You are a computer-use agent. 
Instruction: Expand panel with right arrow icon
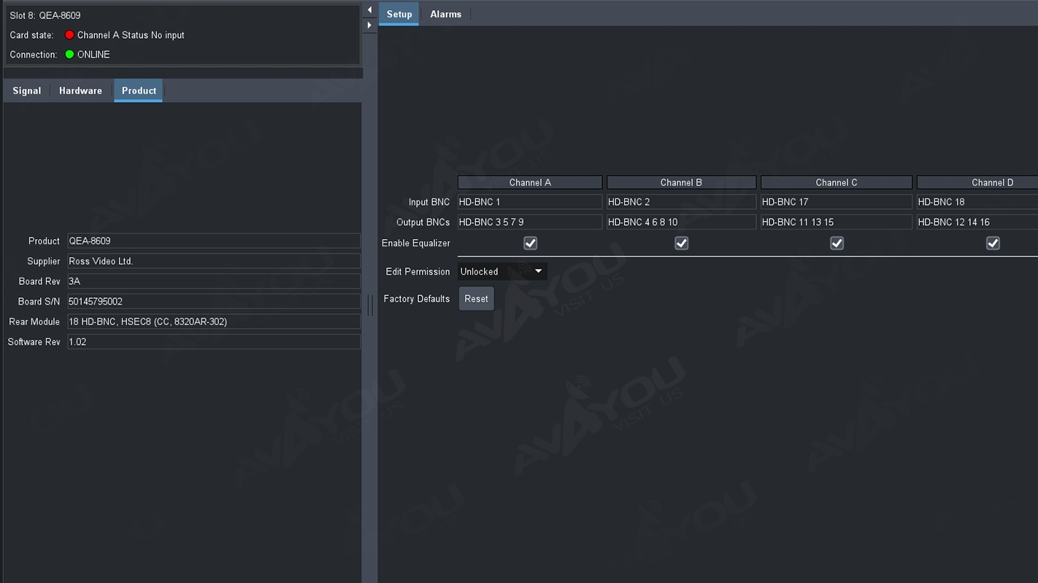(369, 26)
